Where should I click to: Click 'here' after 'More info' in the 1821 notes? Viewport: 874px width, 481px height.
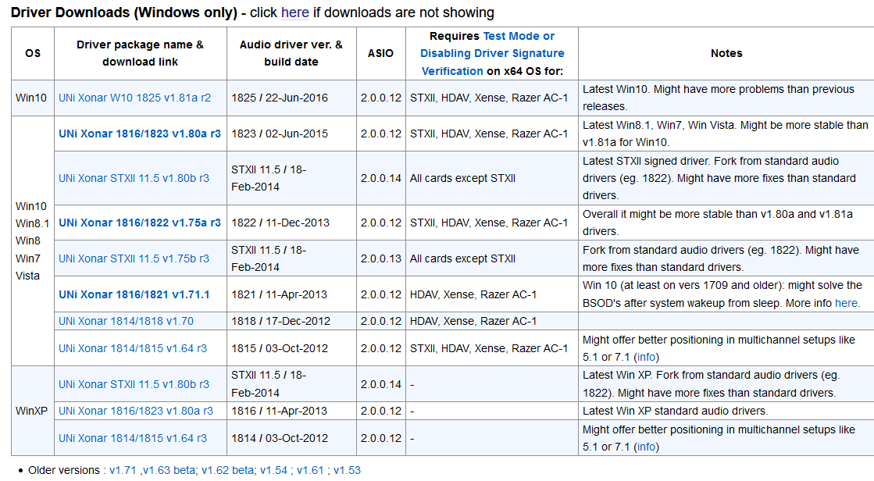[x=846, y=303]
